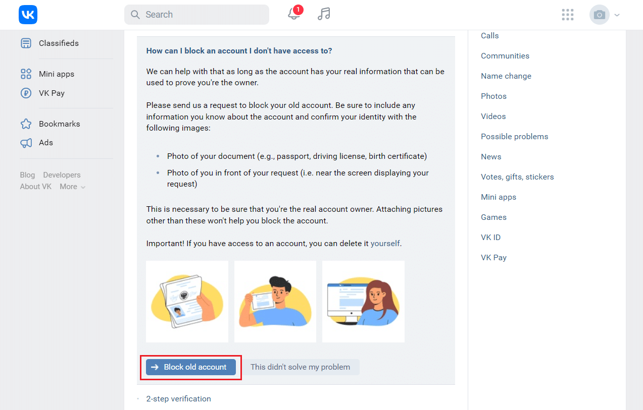This screenshot has height=410, width=643.
Task: Click This didn't solve my problem
Action: [x=300, y=367]
